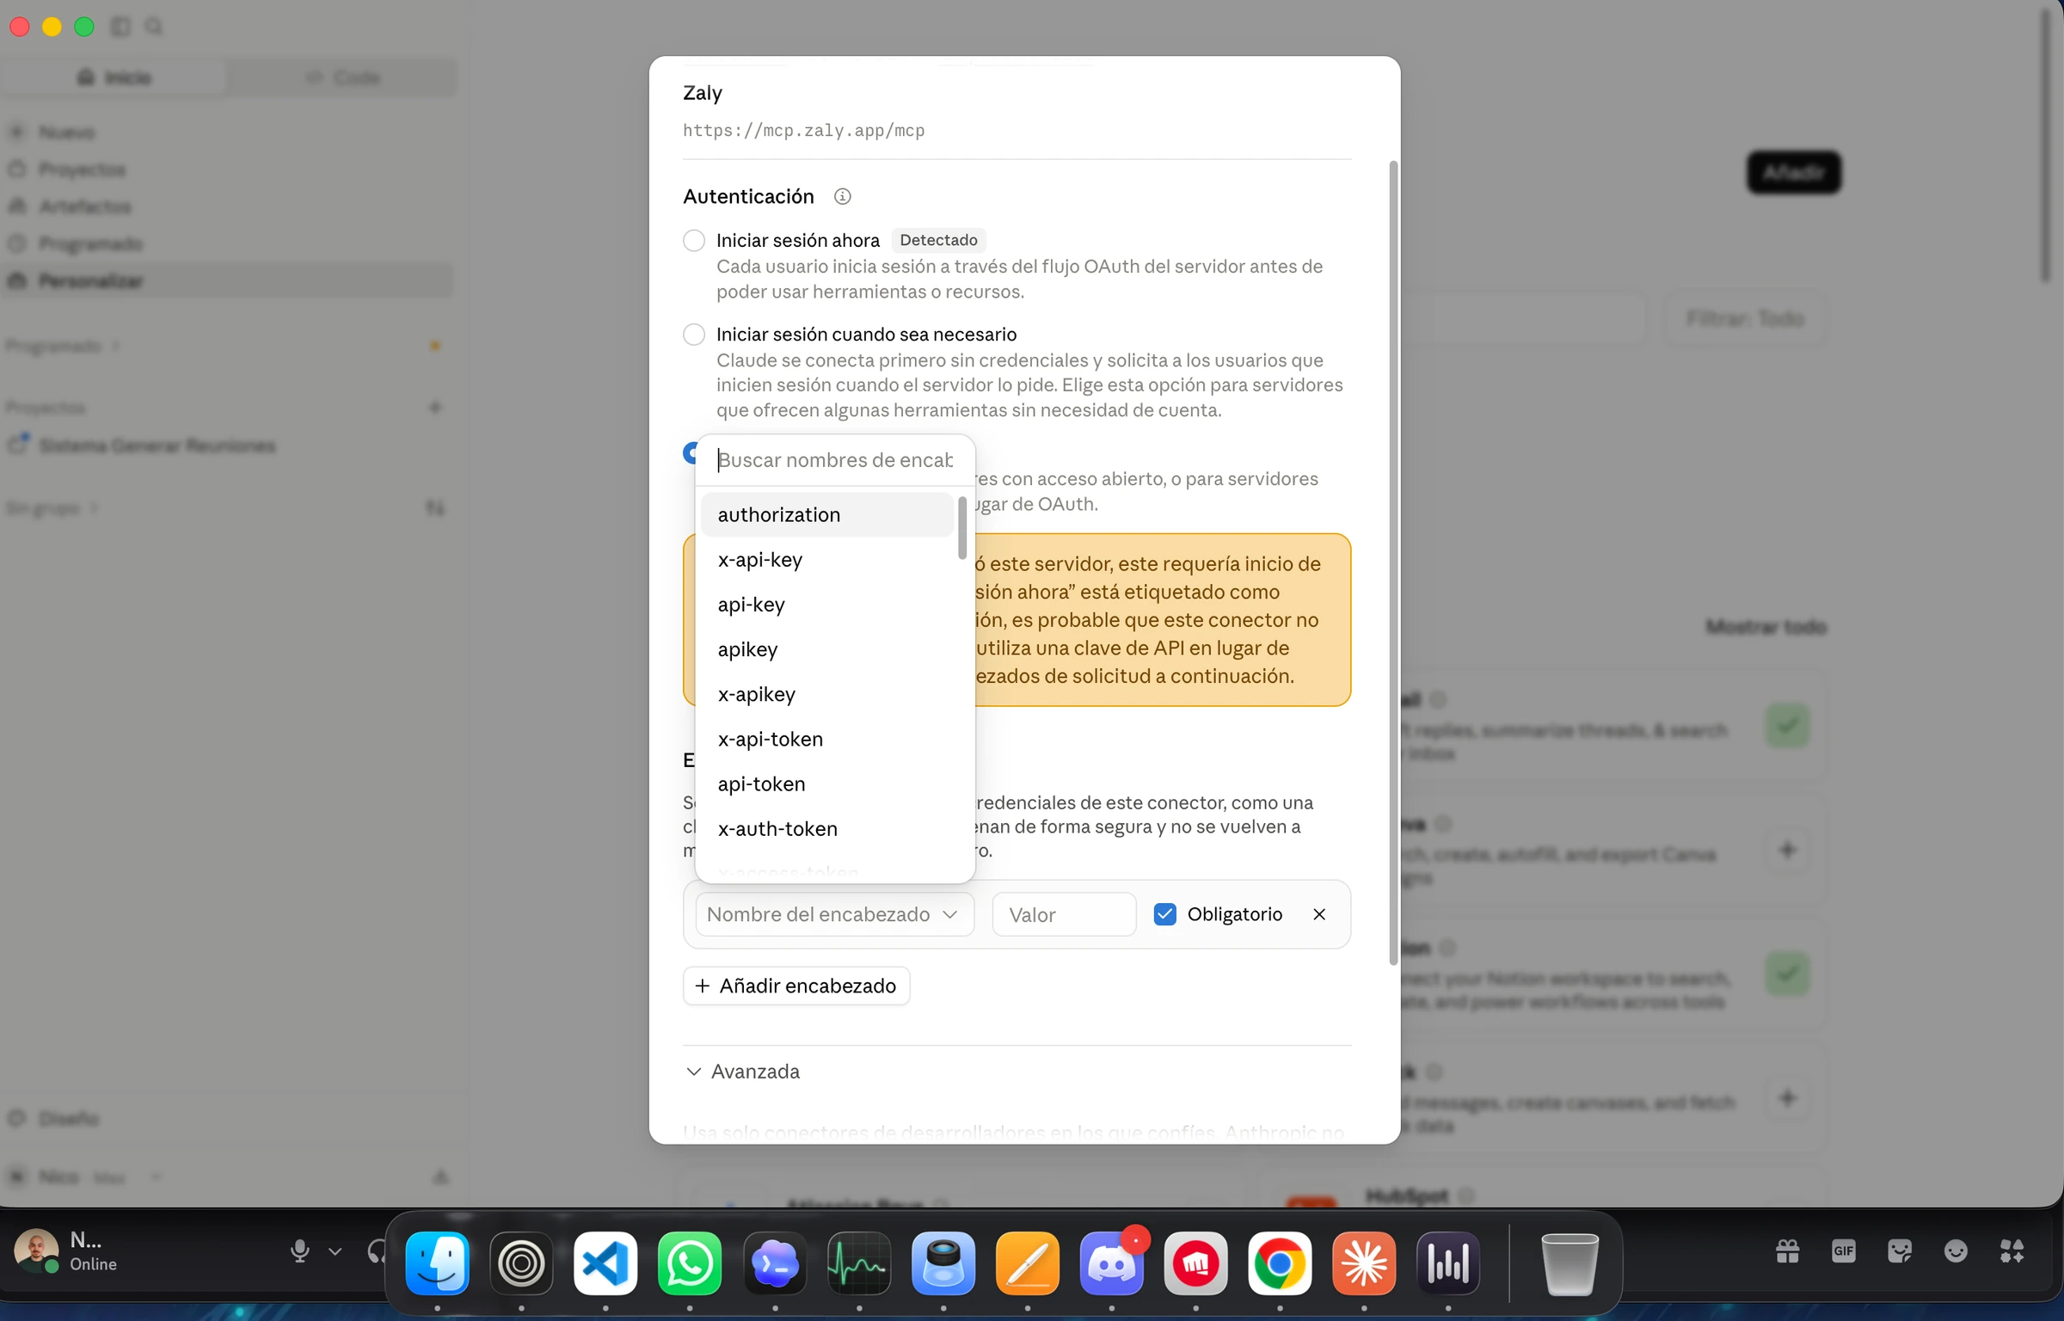Open the 'Filtrar: Todo' filter dropdown

point(1745,319)
